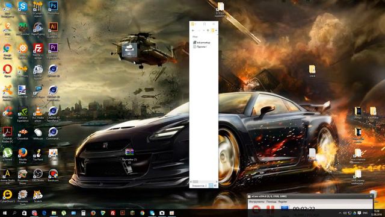The image size is (385, 217).
Task: Open the Windows Start menu
Action: coord(5,213)
